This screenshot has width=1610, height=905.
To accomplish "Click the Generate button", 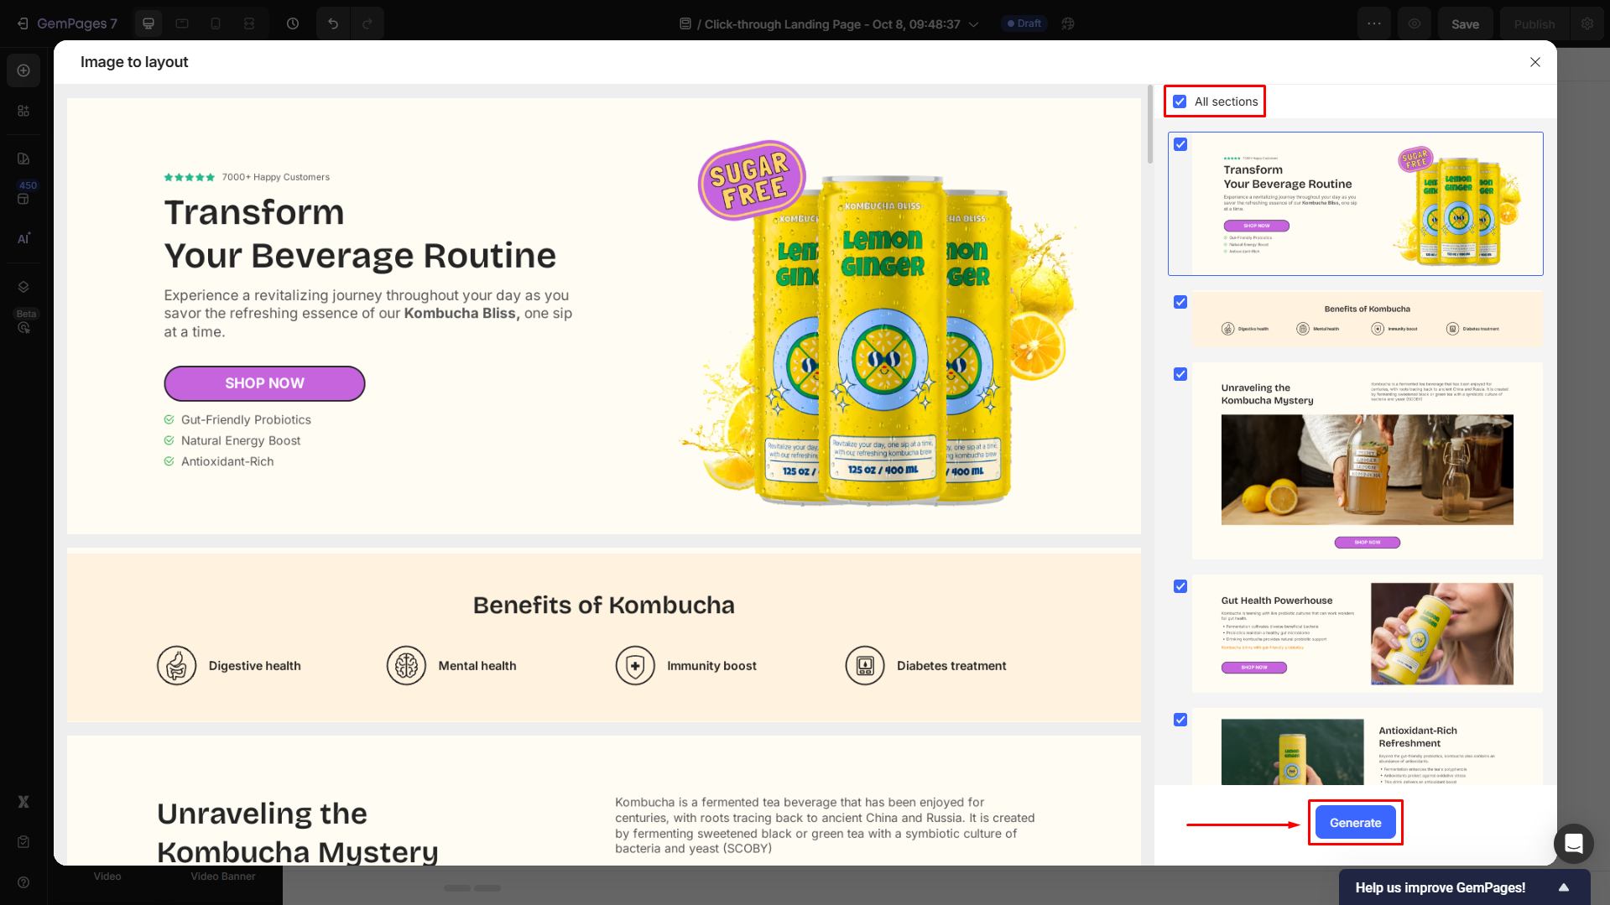I will click(1355, 822).
